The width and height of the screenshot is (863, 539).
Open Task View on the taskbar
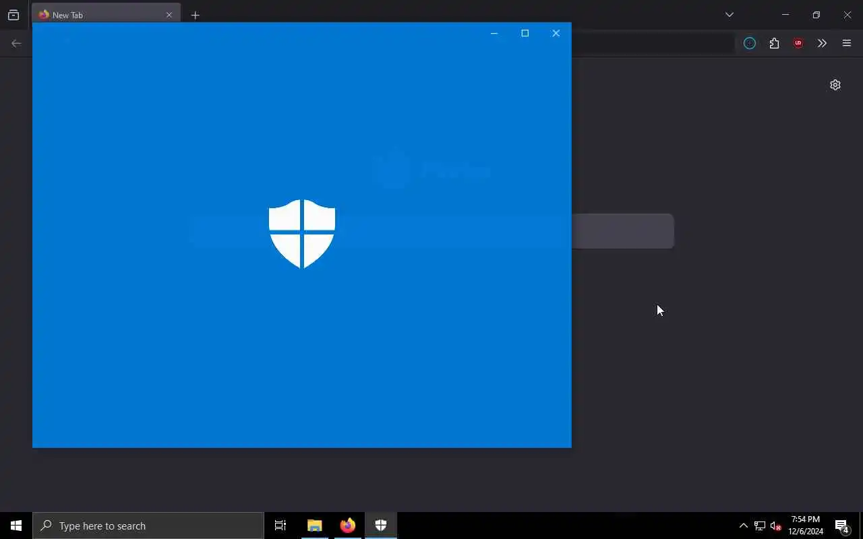(x=280, y=526)
